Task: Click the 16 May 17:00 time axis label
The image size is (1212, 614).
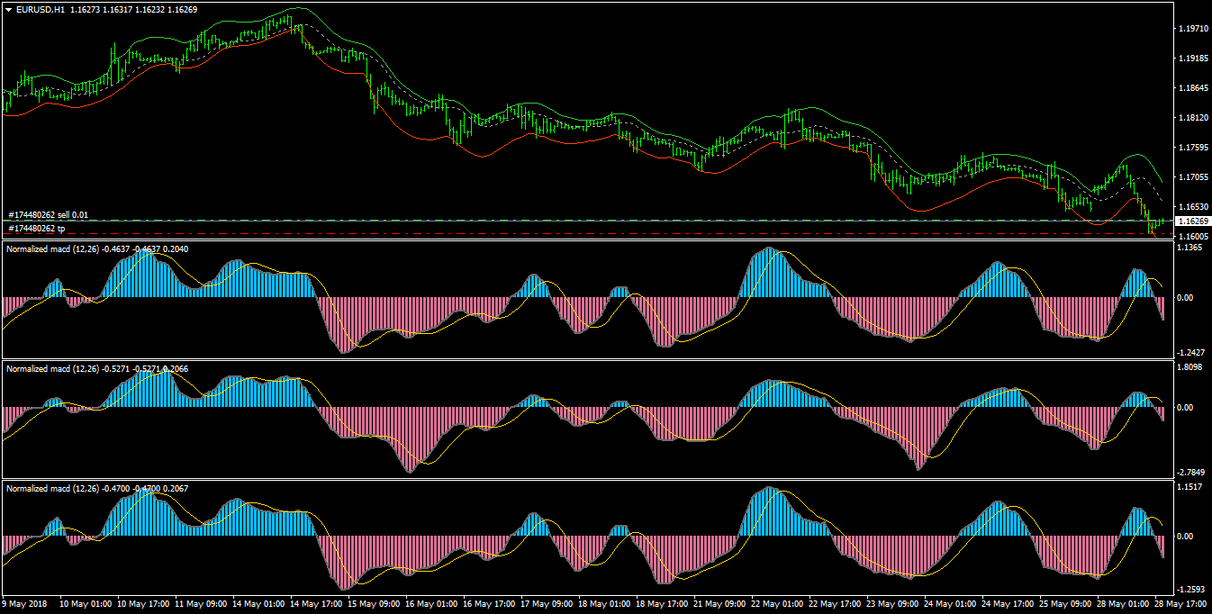Action: [490, 604]
